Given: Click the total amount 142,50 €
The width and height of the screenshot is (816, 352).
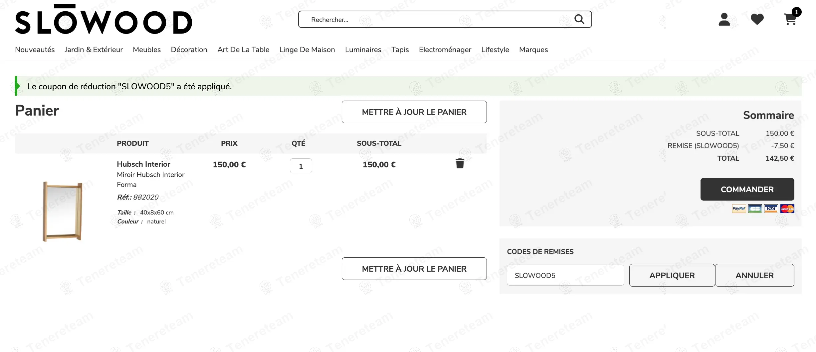Looking at the screenshot, I should (780, 158).
